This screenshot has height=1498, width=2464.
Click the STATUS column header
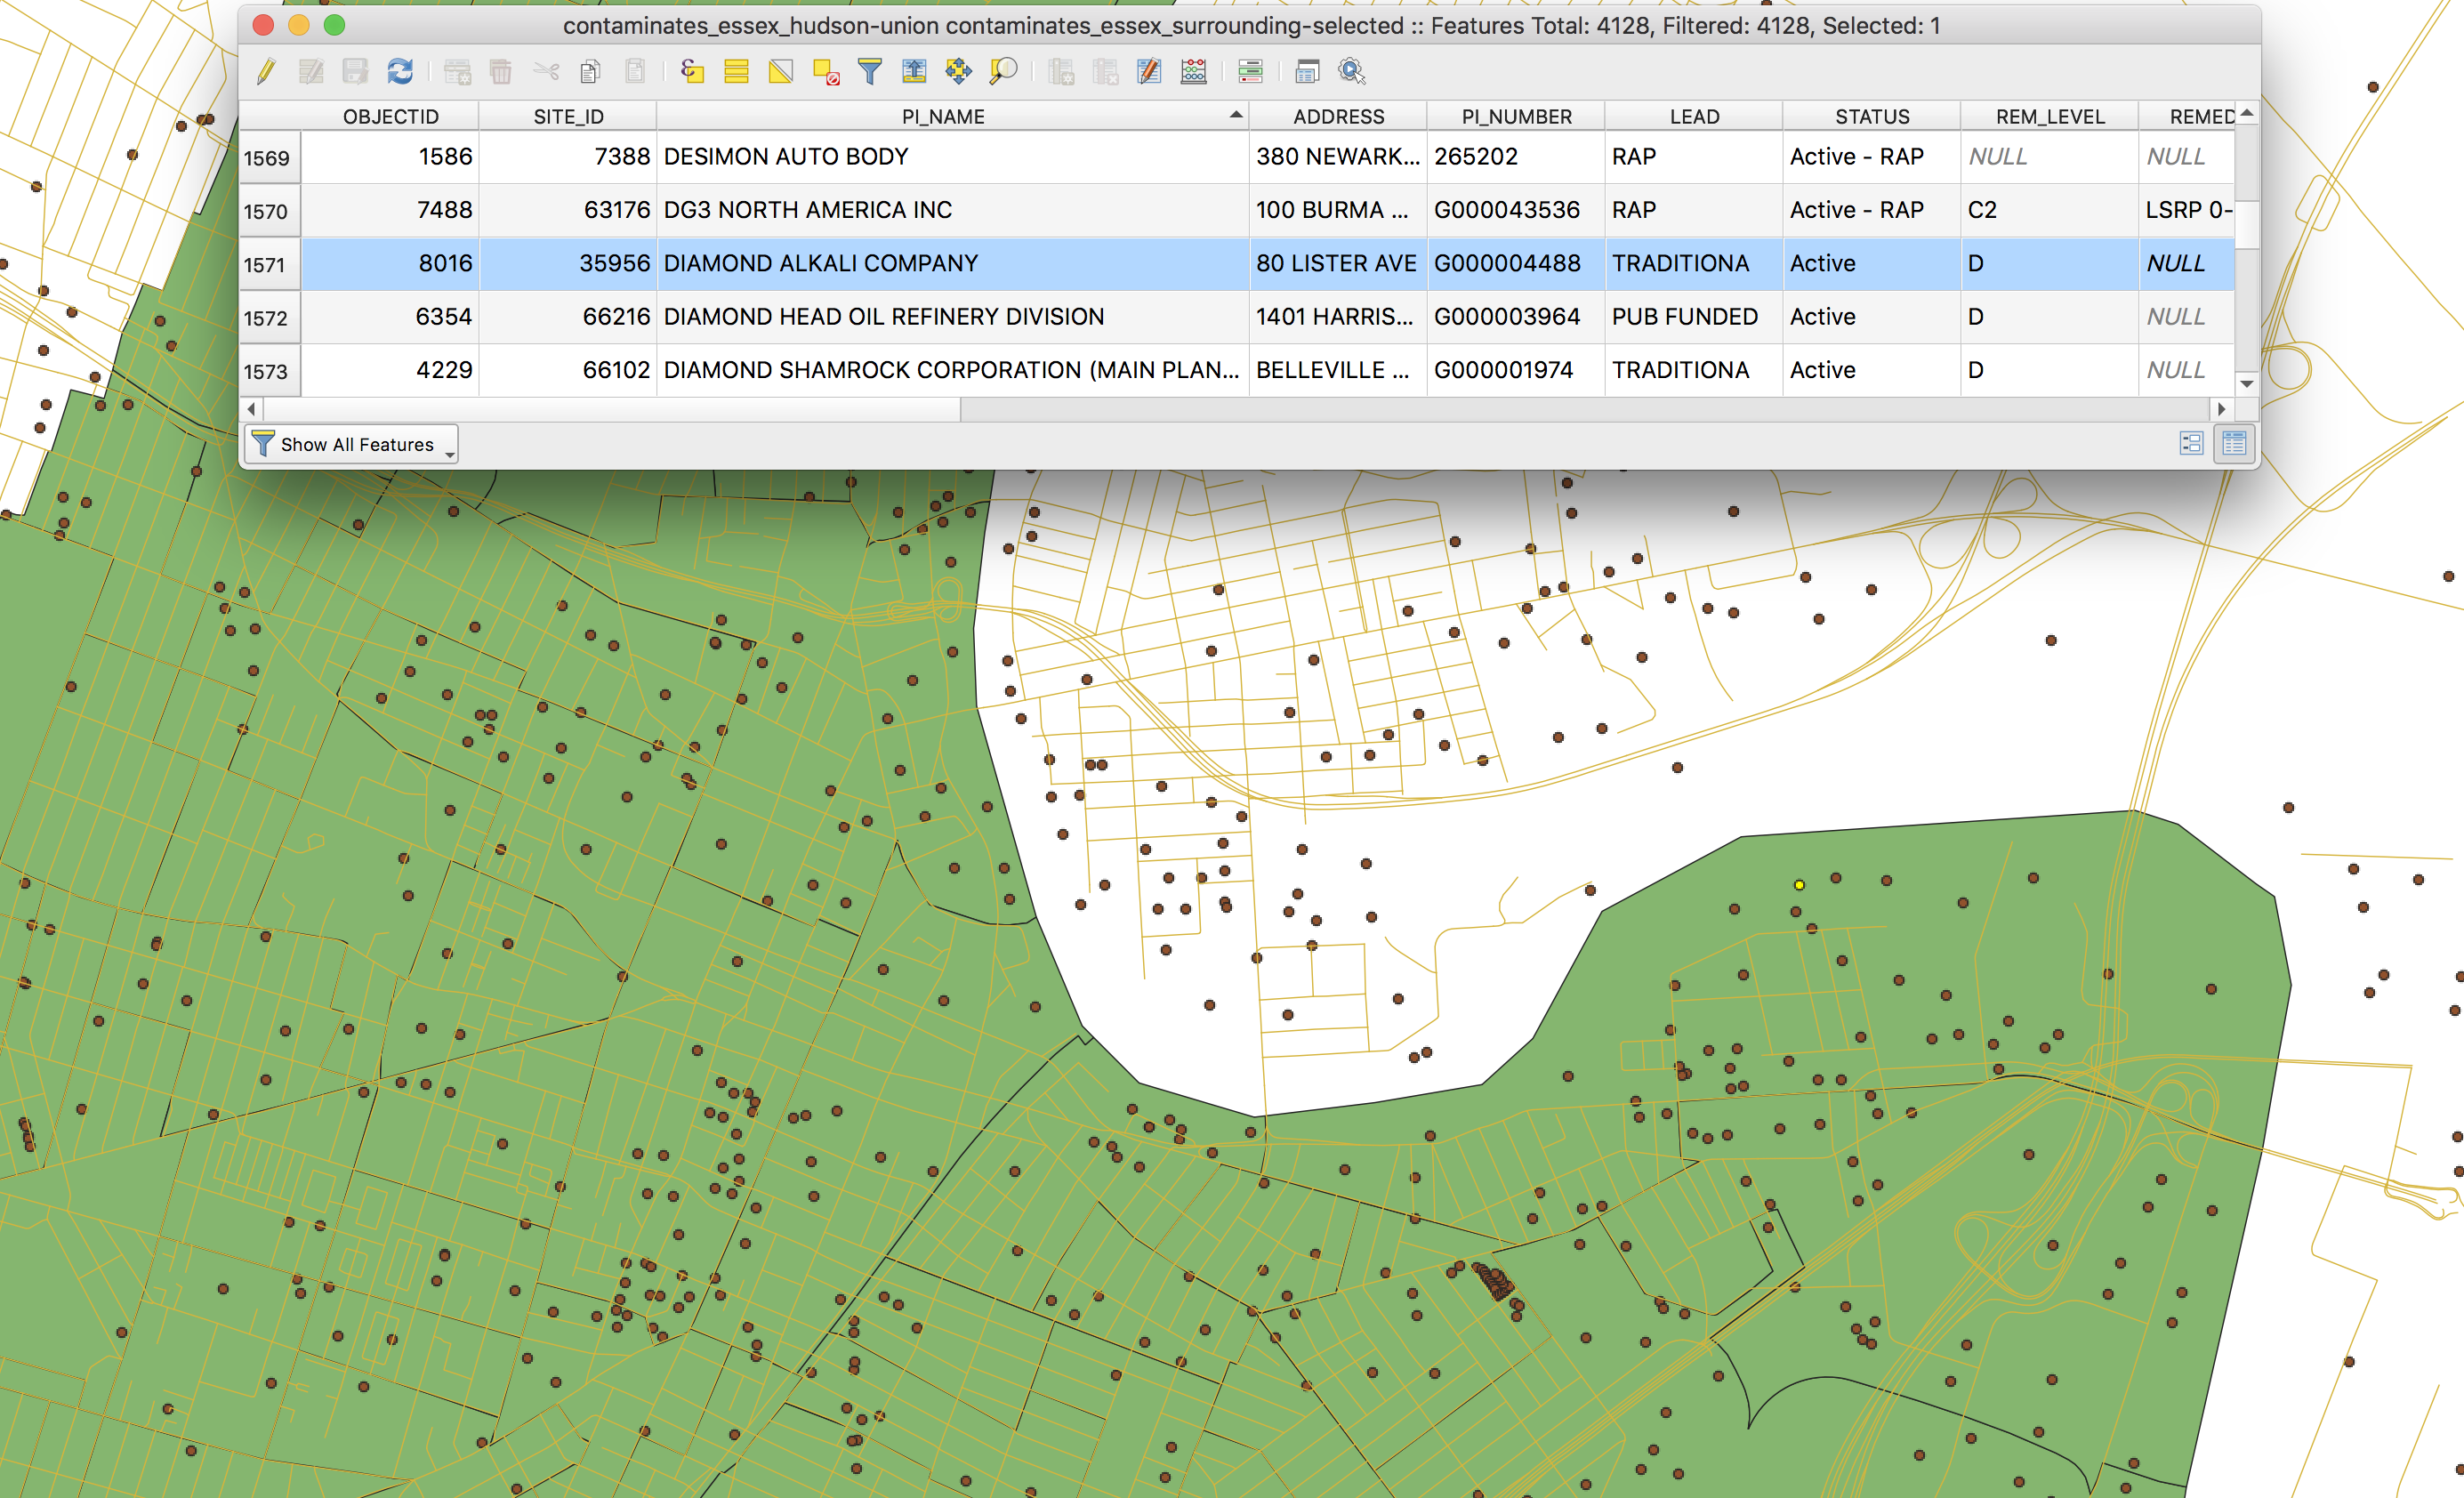coord(1871,117)
